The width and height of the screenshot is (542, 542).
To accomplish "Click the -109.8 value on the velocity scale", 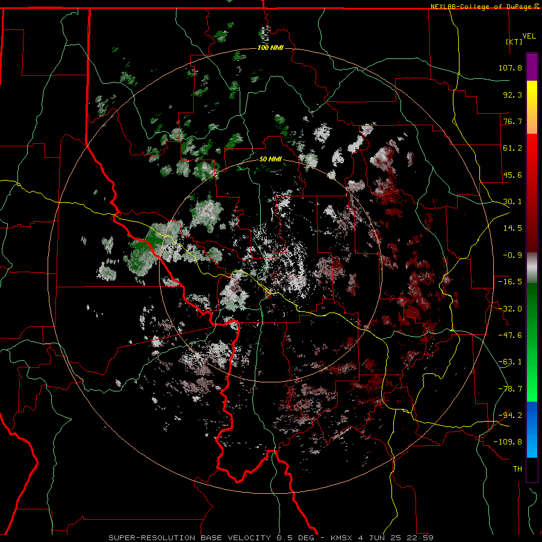I will pos(508,442).
